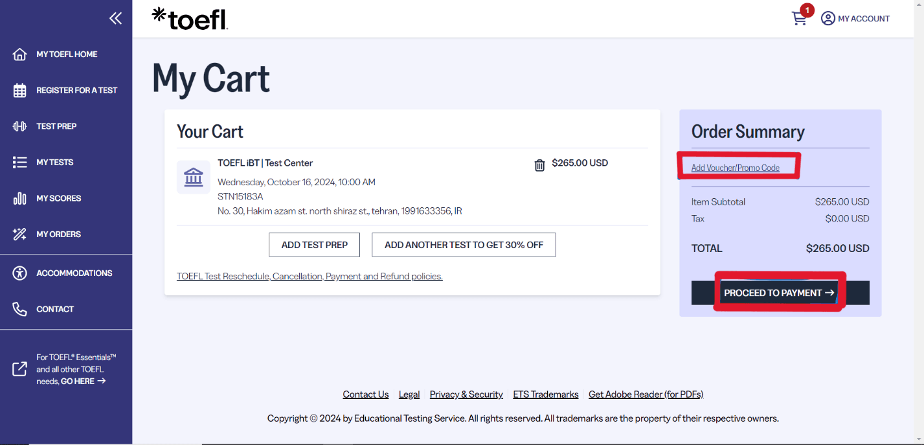Open ETS Trademarks footer link
The height and width of the screenshot is (445, 924).
(546, 394)
